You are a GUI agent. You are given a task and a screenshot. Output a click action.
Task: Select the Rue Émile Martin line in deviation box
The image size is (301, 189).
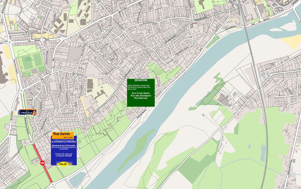(141, 93)
